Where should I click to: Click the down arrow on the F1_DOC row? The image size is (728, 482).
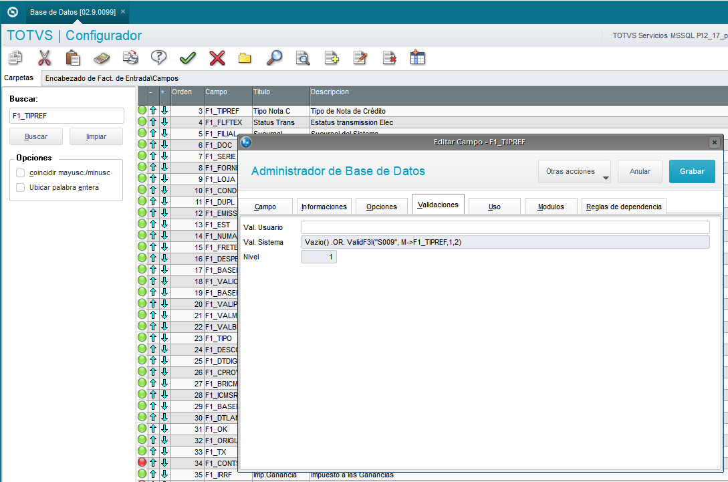164,145
